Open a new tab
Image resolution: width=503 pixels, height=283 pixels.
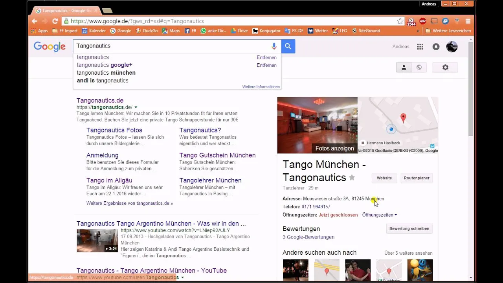click(107, 11)
